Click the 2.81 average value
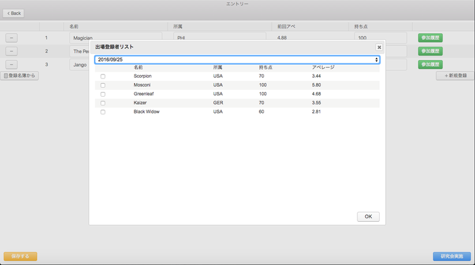This screenshot has width=475, height=265. (x=316, y=112)
